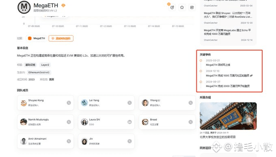The image size is (276, 157).
Task: Click the edit/feedback icon beside the star
Action: tap(172, 7)
